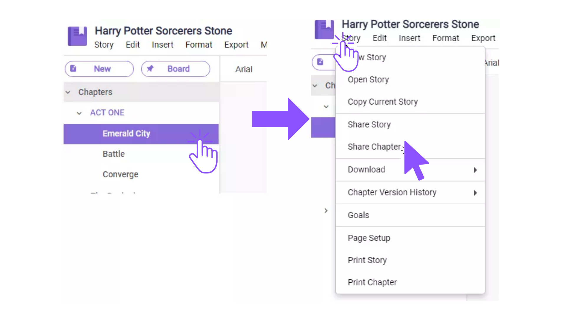Screen dimensions: 566x318
Task: Open the Export menu in left panel
Action: (236, 45)
